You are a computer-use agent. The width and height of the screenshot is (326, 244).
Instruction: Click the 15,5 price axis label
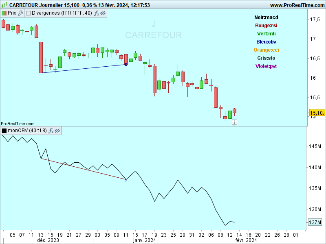[x=315, y=98]
